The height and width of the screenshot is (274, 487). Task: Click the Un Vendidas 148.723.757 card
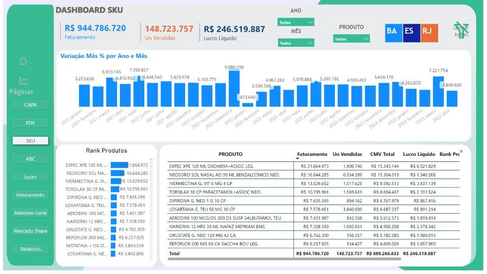pos(169,33)
